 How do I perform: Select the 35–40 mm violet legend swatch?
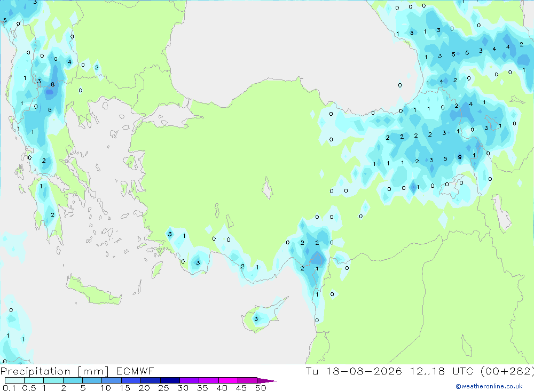pyautogui.click(x=209, y=380)
